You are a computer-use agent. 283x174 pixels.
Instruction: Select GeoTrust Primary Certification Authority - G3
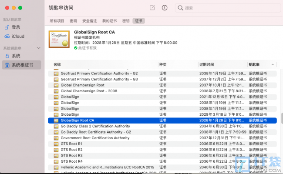click(99, 79)
